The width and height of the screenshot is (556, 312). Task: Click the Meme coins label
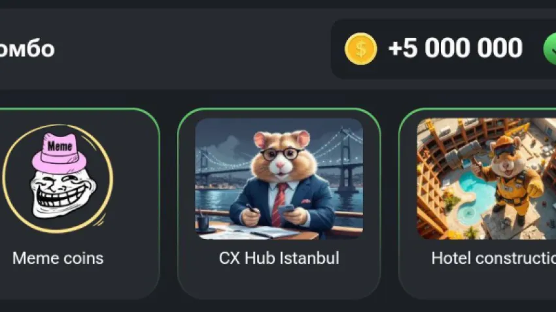point(58,258)
